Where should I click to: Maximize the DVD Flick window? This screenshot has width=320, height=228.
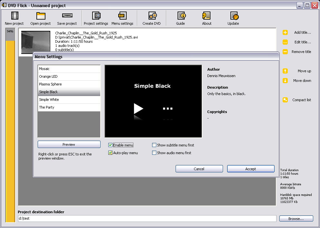307,5
